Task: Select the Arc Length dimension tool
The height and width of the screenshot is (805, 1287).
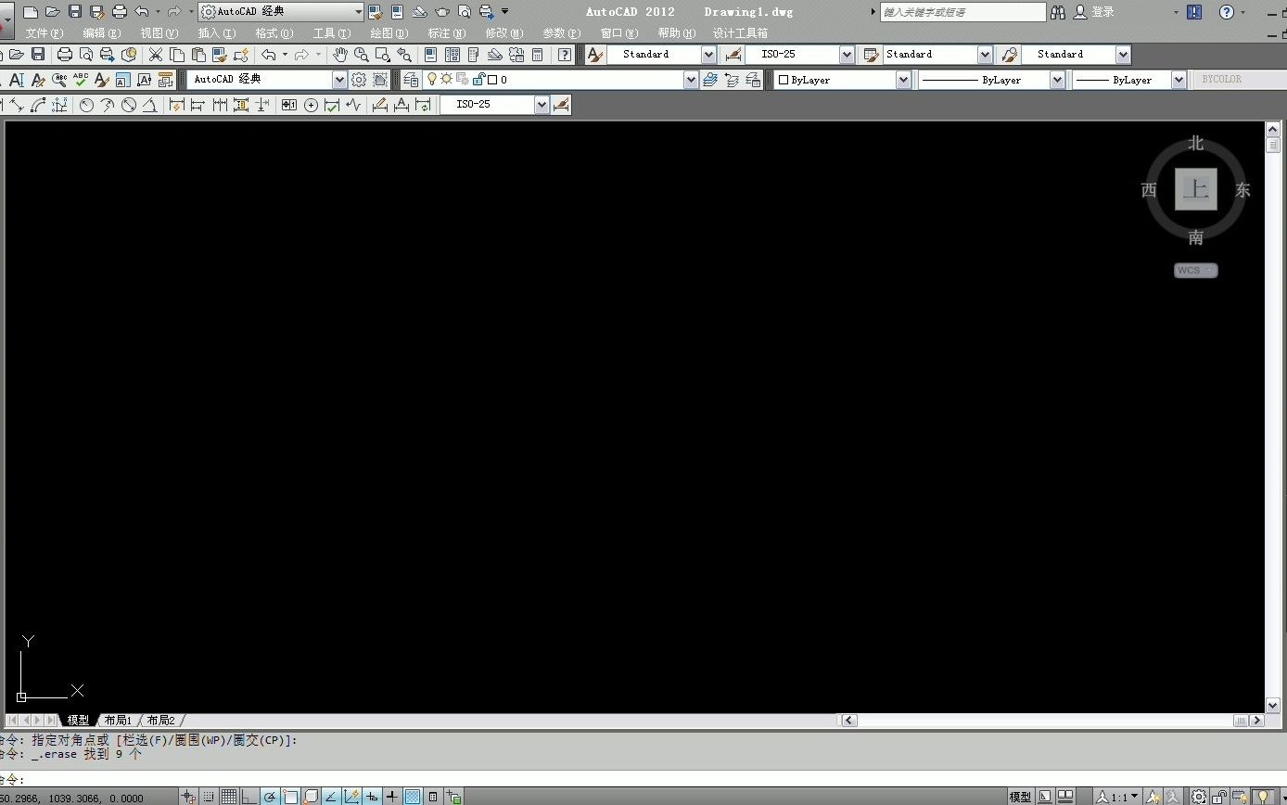Action: point(38,105)
